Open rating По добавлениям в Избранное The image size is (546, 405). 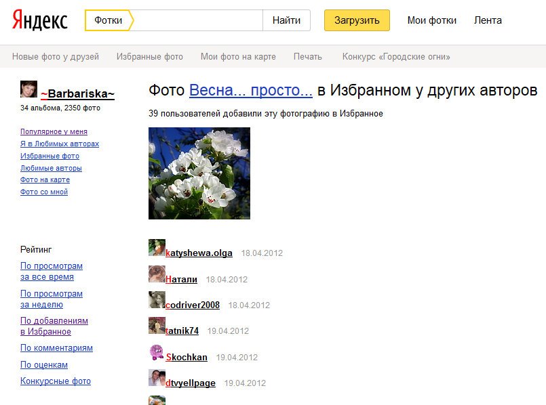click(x=54, y=326)
